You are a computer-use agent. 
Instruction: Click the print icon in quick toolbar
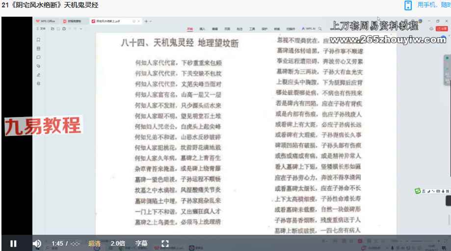click(64, 29)
